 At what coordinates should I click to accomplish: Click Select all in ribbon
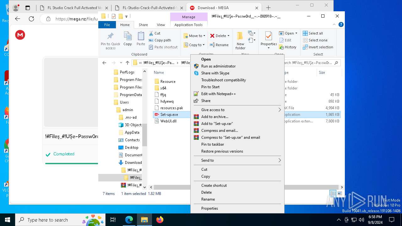point(313,33)
